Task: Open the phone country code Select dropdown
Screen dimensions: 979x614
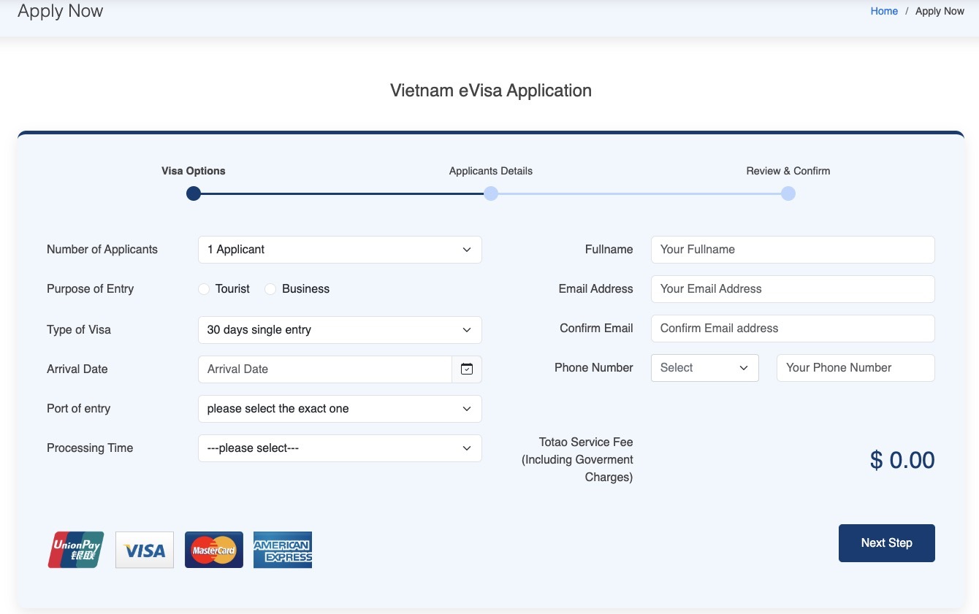Action: click(x=704, y=368)
